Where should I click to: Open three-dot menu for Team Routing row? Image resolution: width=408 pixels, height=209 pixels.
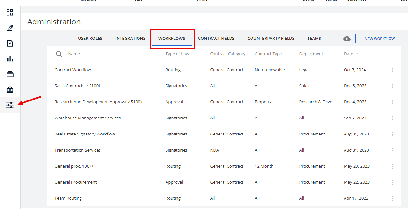pos(392,198)
